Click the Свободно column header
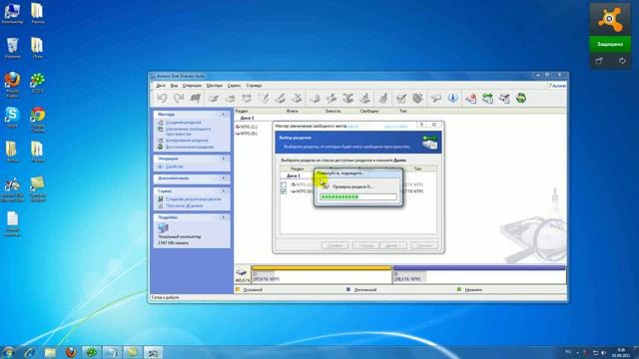 [x=369, y=111]
